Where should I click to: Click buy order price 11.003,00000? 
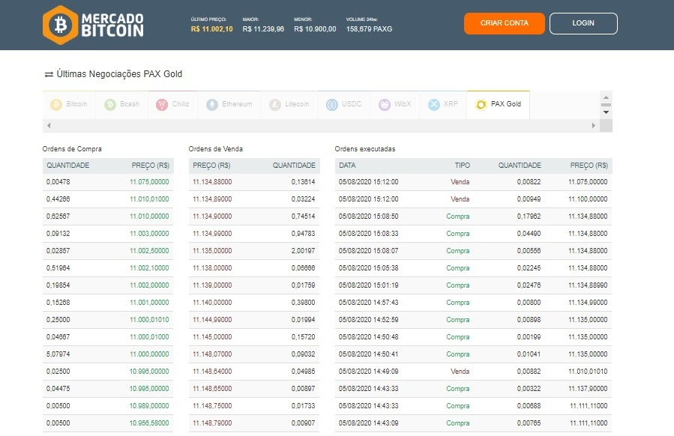point(149,234)
